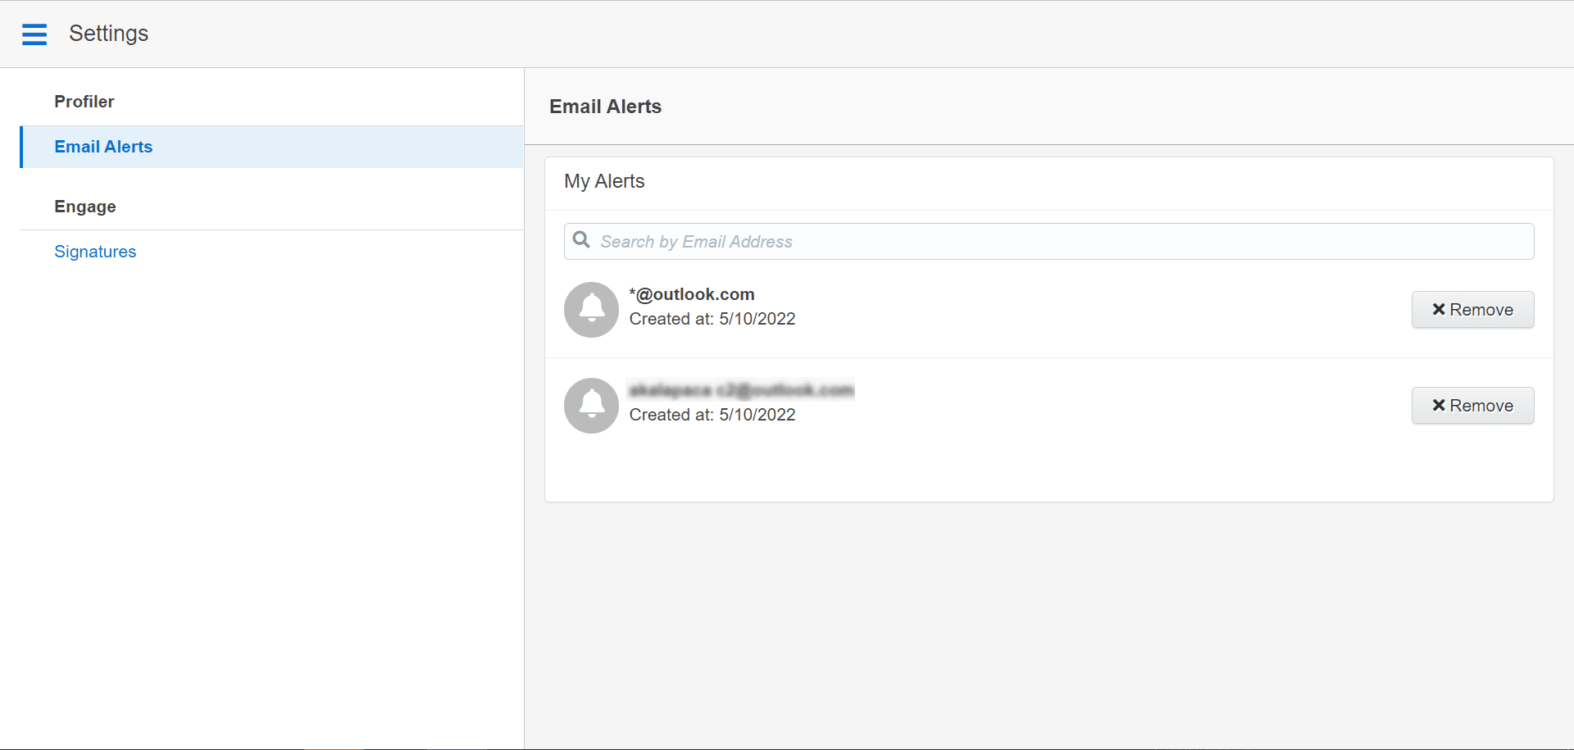1574x750 pixels.
Task: Click the Engage section header
Action: 85,207
